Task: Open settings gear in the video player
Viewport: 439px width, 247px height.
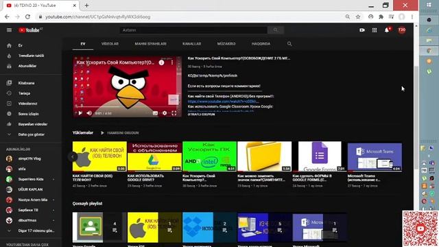Action: click(165, 113)
